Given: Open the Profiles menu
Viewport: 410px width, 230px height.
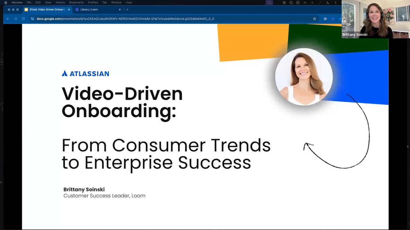Looking at the screenshot, I should click(93, 3).
